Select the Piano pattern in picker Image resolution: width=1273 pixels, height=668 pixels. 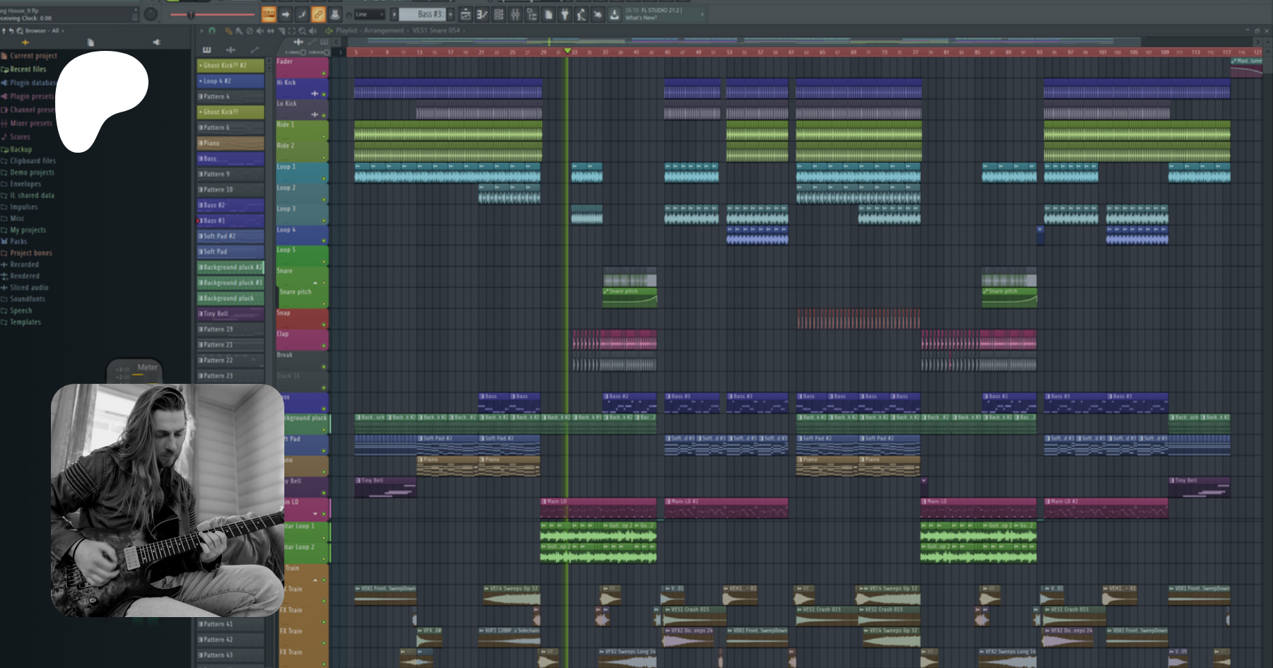click(231, 143)
